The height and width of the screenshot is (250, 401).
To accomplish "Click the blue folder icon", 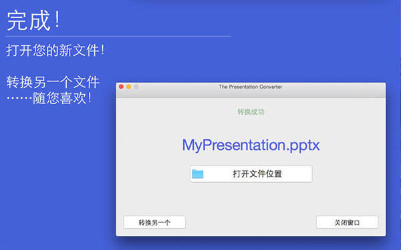I will [x=198, y=174].
